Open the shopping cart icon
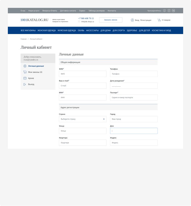 [159, 20]
